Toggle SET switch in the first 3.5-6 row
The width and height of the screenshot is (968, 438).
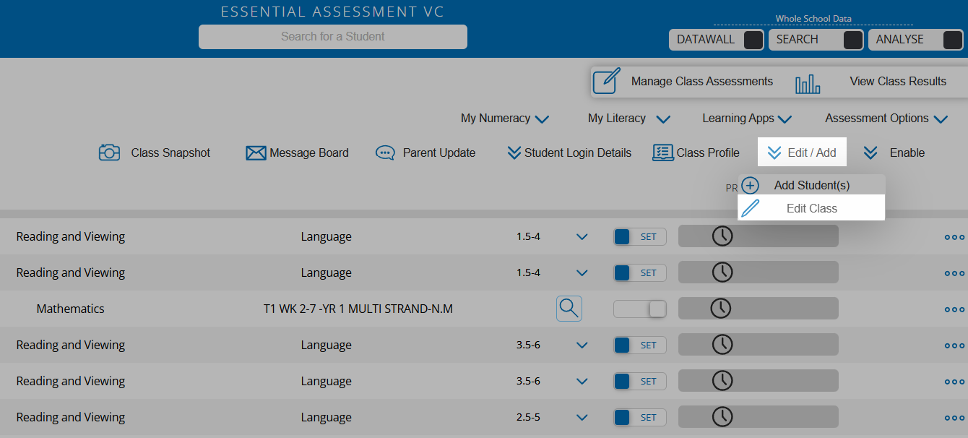click(x=640, y=345)
